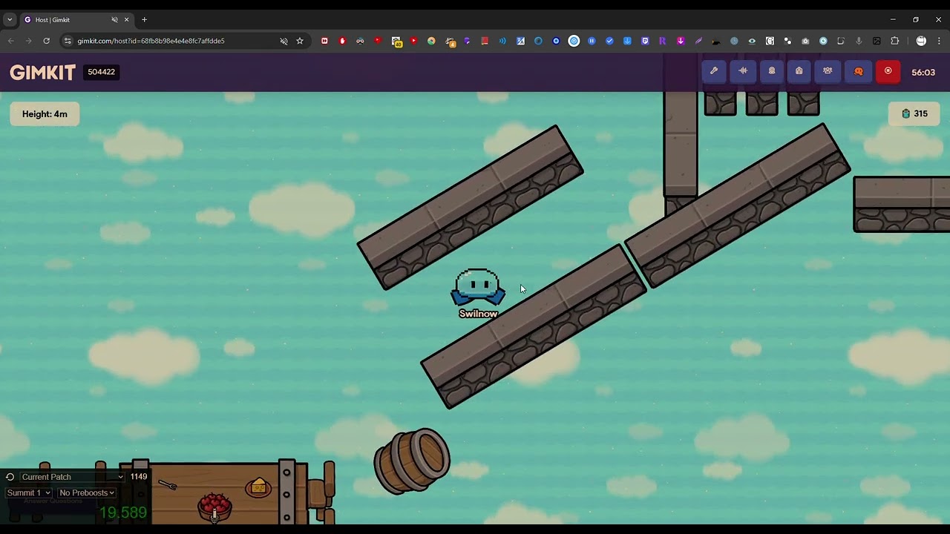Open the Current Patch dropdown
Viewport: 950px width, 534px height.
click(72, 477)
